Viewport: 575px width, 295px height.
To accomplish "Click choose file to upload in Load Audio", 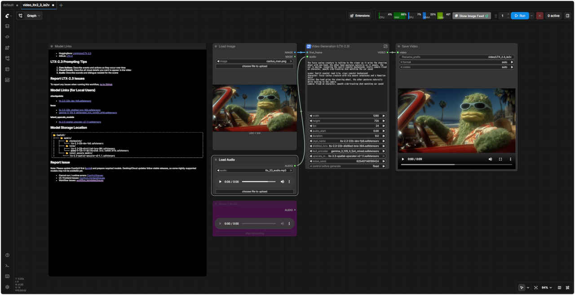I will 255,191.
